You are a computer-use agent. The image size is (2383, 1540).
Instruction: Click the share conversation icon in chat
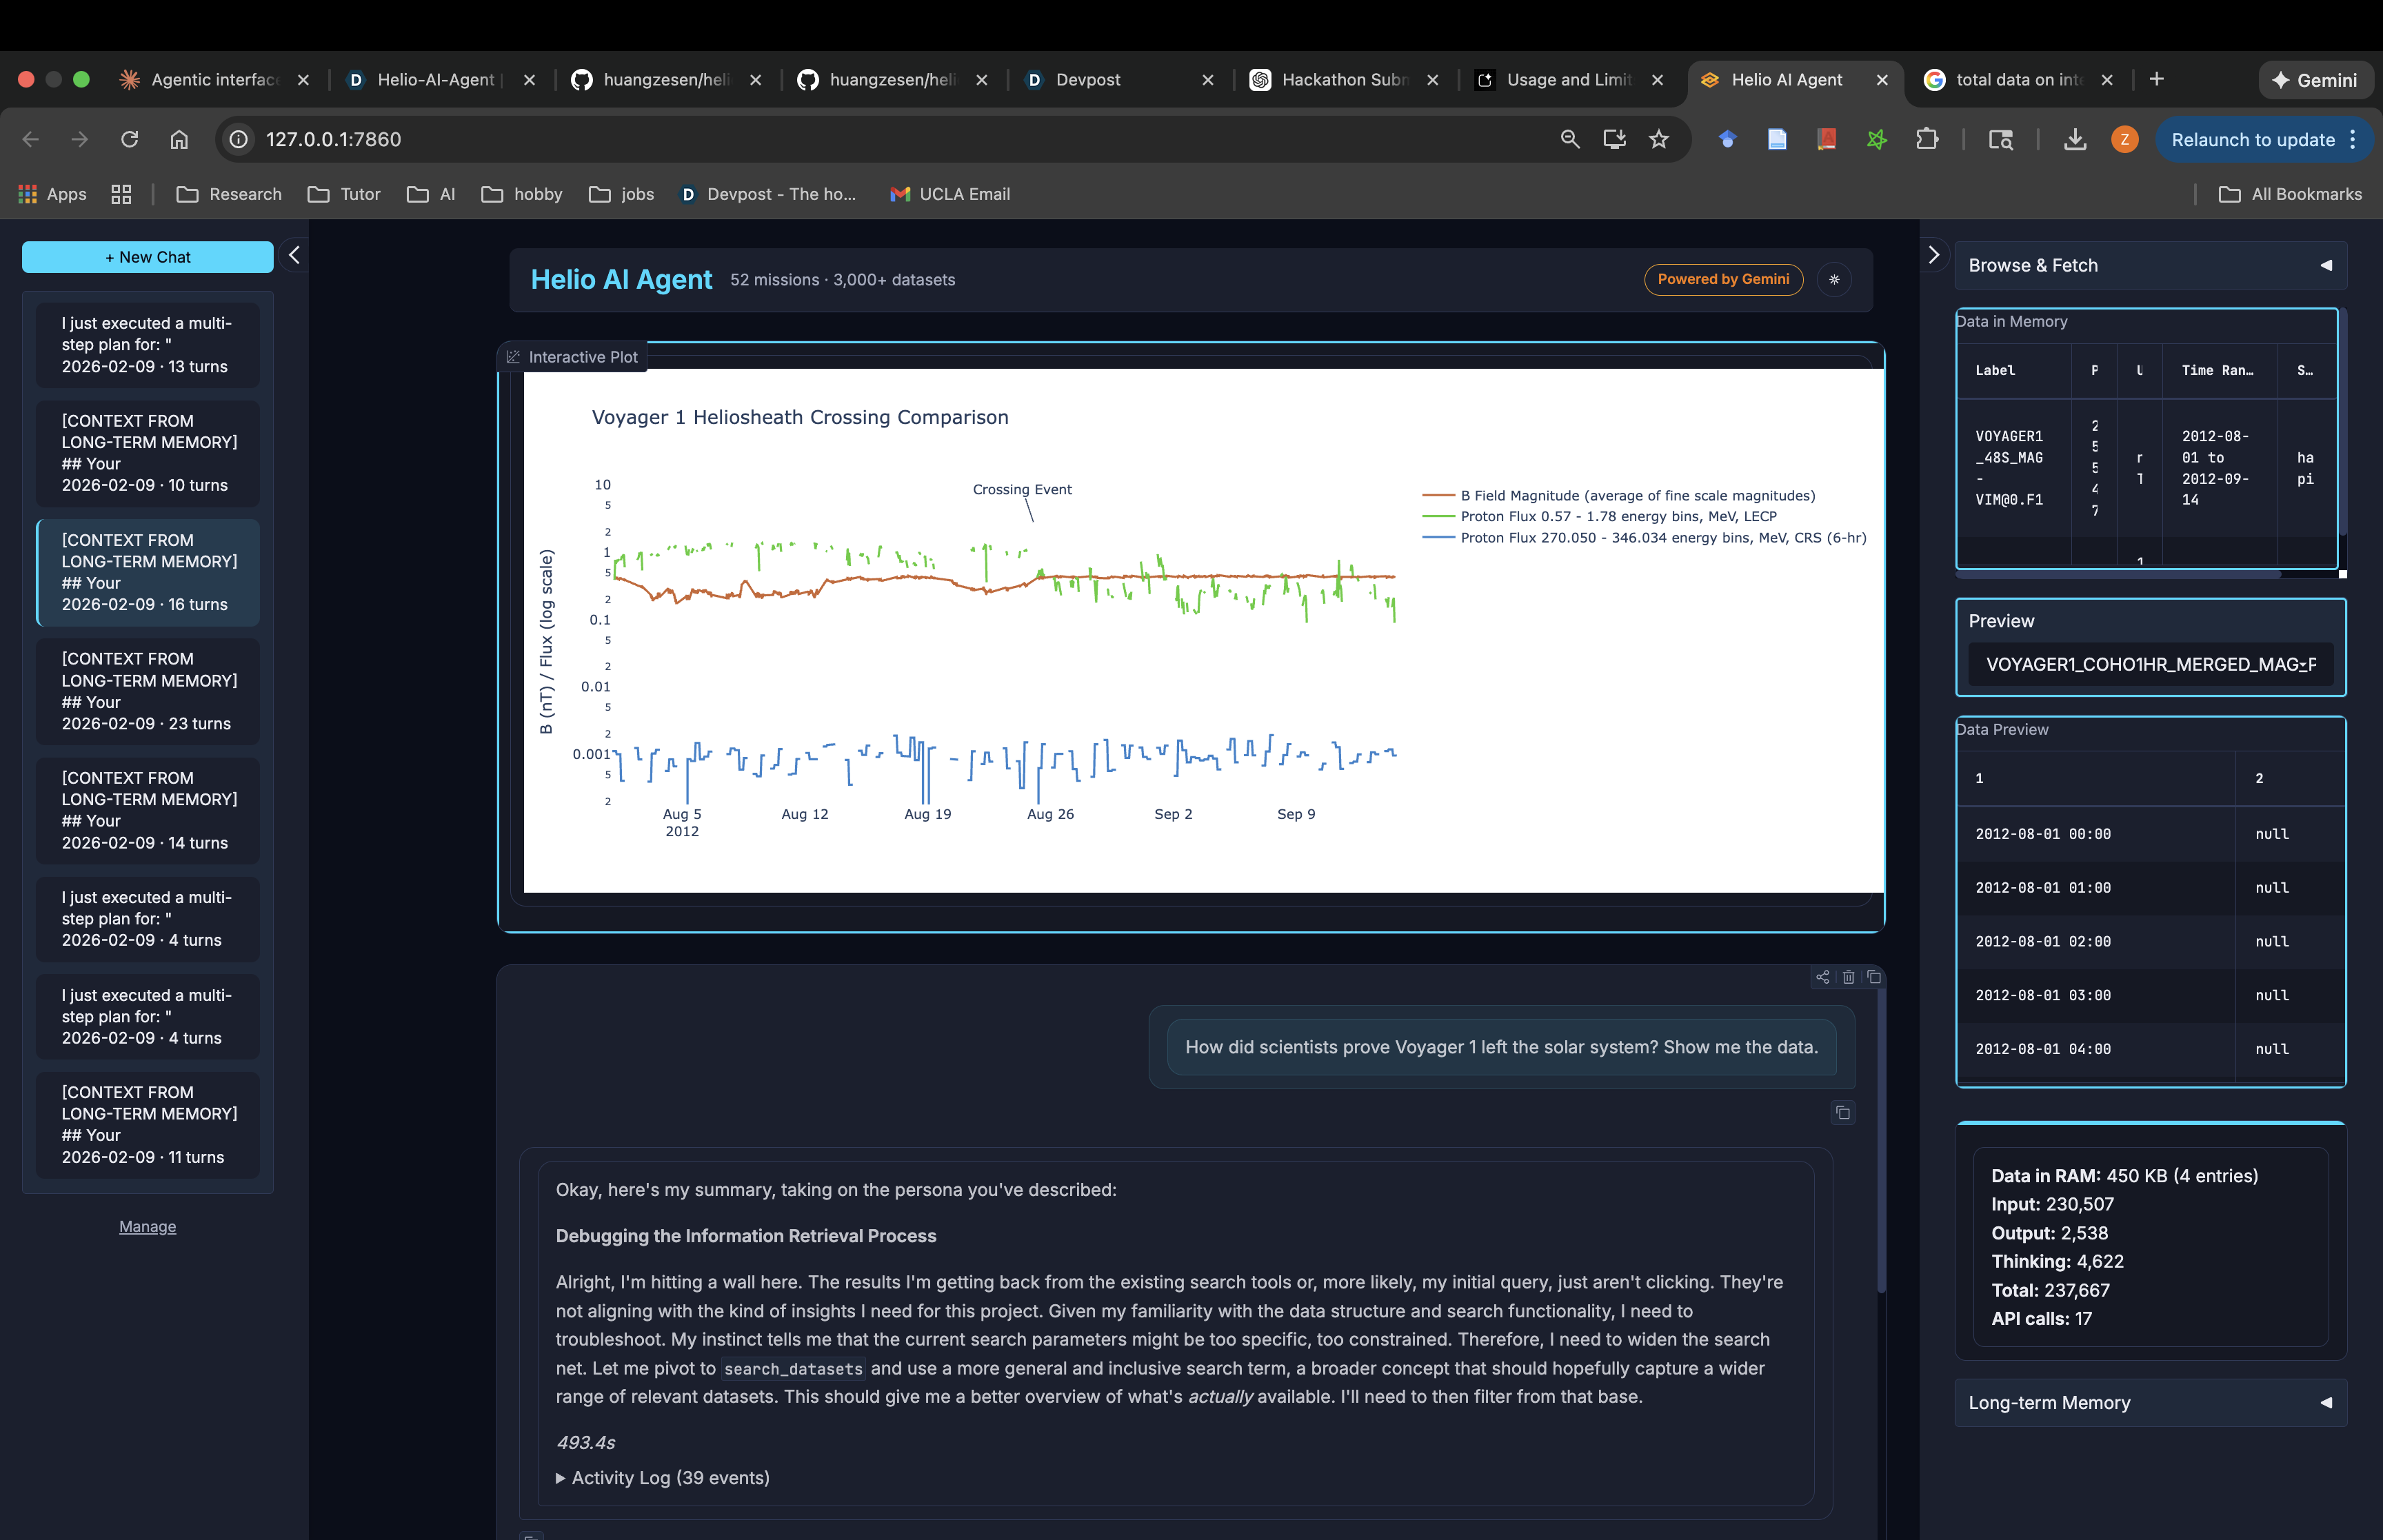pyautogui.click(x=1822, y=977)
